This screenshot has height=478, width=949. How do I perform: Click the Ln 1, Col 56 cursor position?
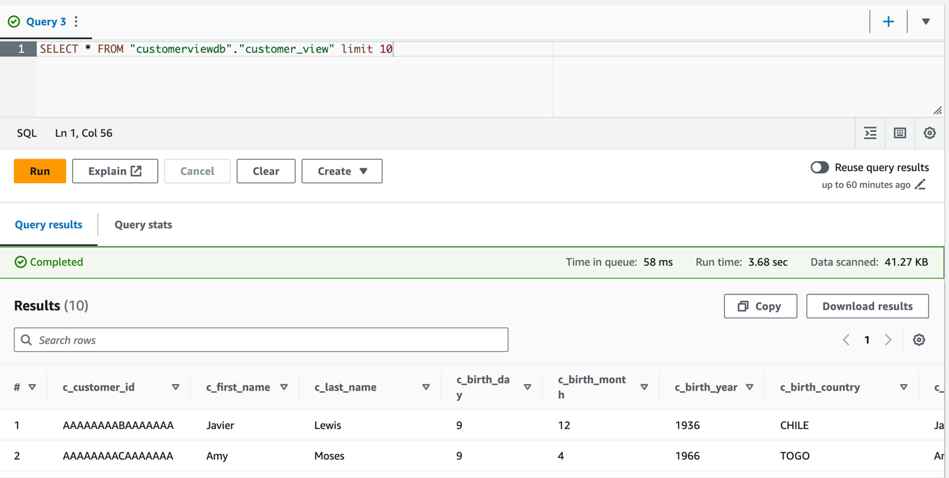84,133
